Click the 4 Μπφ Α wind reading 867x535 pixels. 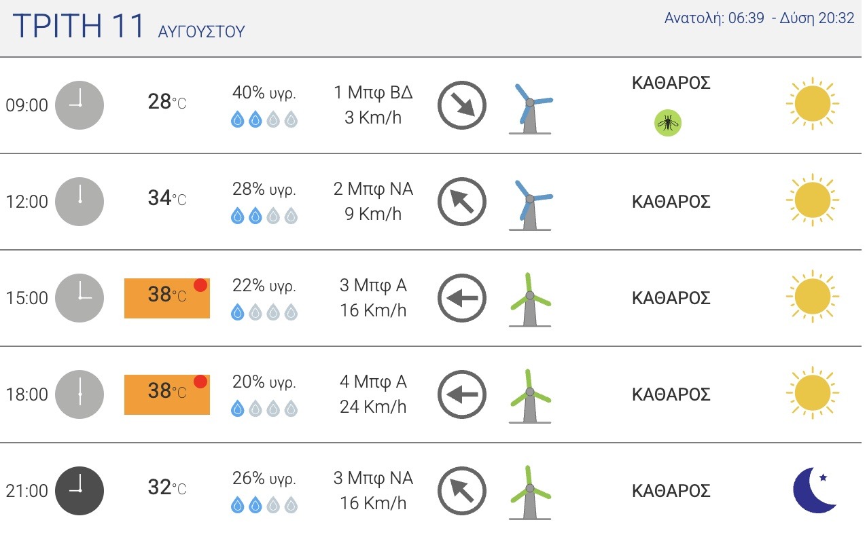tap(373, 382)
